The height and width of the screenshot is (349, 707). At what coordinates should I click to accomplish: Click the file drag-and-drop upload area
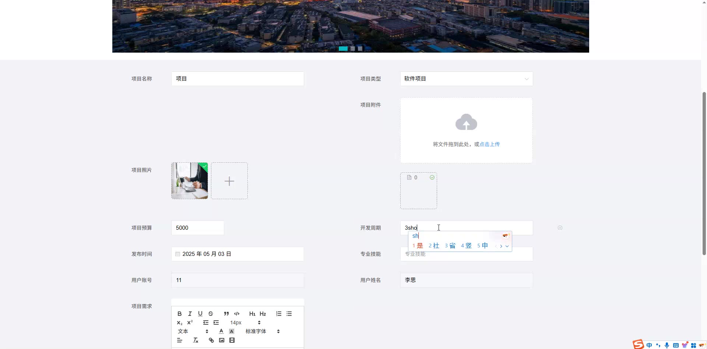pyautogui.click(x=466, y=130)
